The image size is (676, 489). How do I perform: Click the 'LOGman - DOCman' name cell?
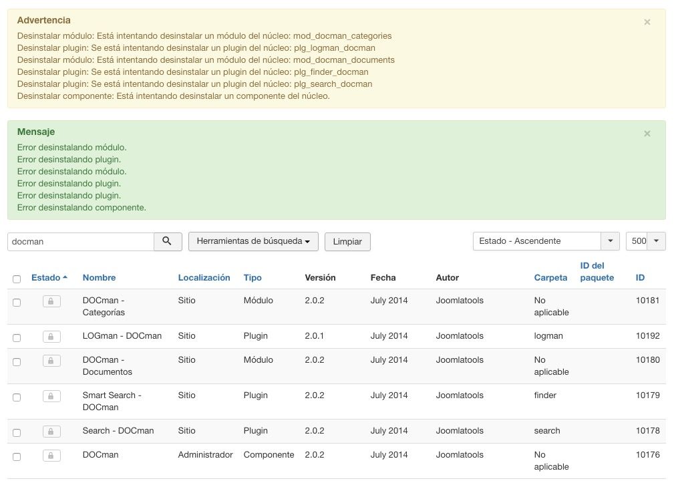click(122, 336)
